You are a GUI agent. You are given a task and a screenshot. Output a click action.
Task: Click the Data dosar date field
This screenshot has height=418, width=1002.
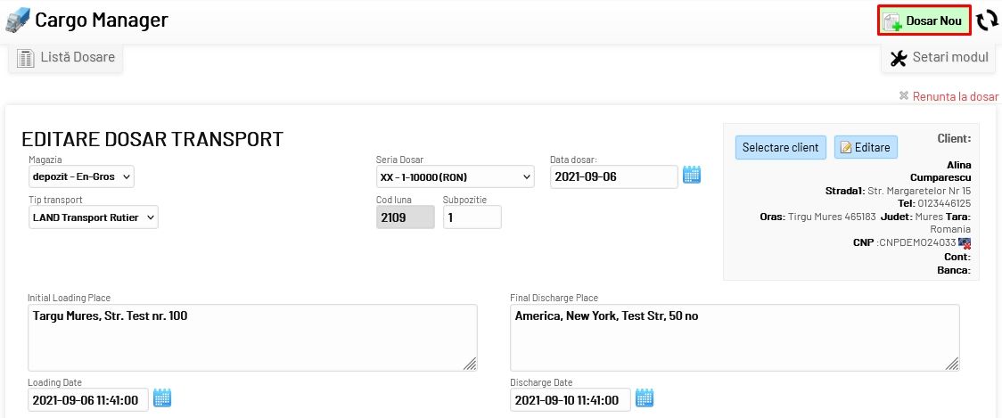pos(613,176)
